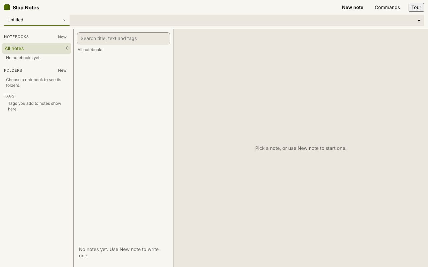Focus the Search title, text and tags field
Viewport: 428px width, 267px height.
(x=123, y=38)
